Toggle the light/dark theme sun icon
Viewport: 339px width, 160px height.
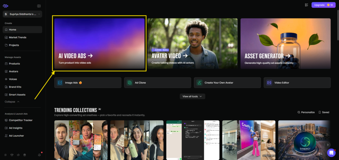click(5, 155)
